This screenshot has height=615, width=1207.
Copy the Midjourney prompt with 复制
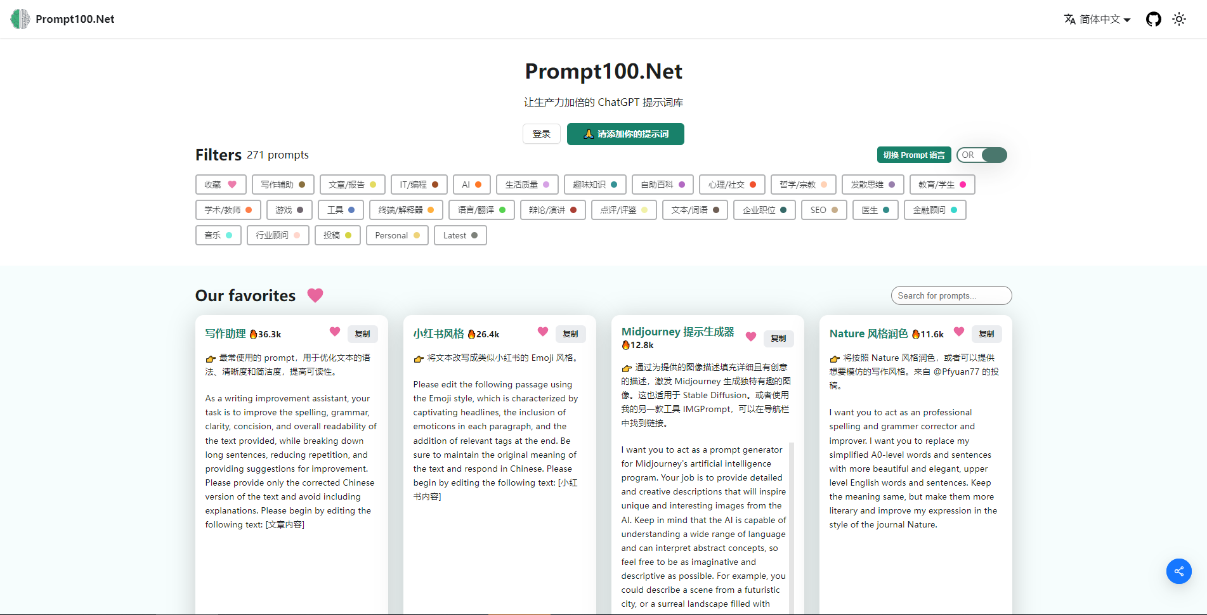[x=779, y=339]
